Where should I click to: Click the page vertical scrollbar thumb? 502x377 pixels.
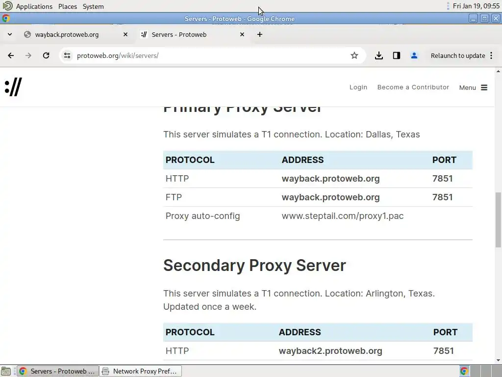coord(498,220)
